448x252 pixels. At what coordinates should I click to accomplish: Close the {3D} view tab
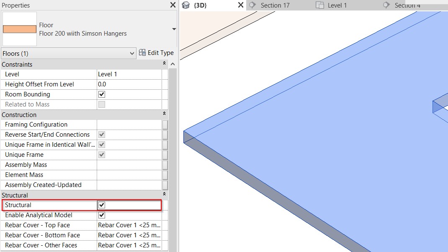[x=240, y=5]
